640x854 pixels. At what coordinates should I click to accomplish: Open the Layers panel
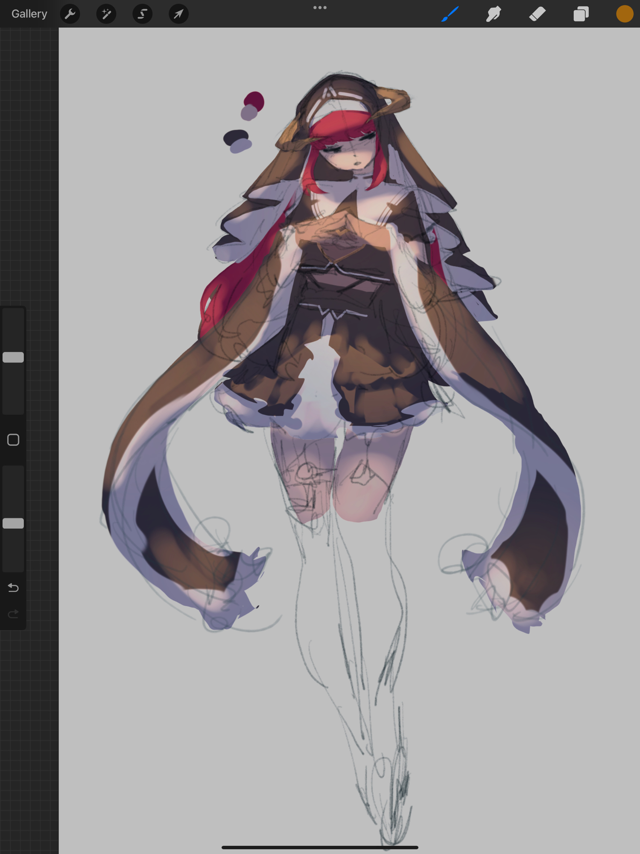tap(581, 14)
